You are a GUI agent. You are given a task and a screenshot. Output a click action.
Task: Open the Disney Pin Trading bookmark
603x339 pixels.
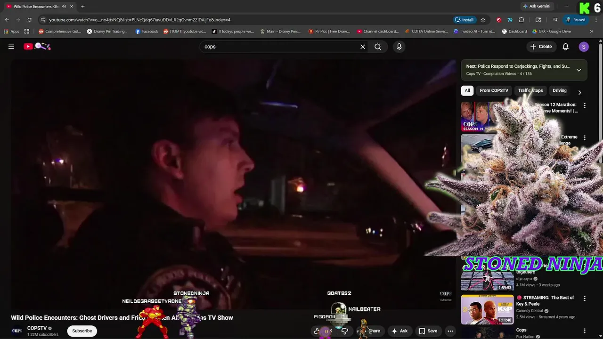107,32
